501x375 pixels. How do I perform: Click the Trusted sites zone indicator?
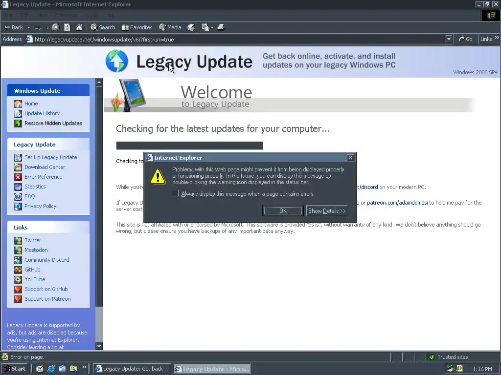click(x=449, y=357)
